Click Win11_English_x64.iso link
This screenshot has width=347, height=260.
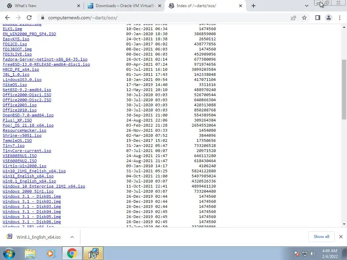[x=28, y=176]
